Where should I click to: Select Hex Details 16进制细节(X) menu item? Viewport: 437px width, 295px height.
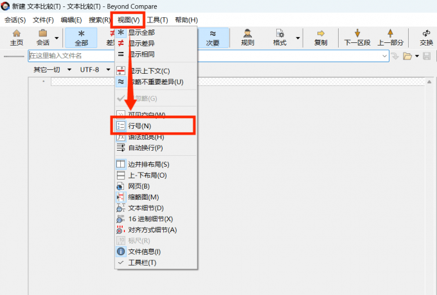156,219
